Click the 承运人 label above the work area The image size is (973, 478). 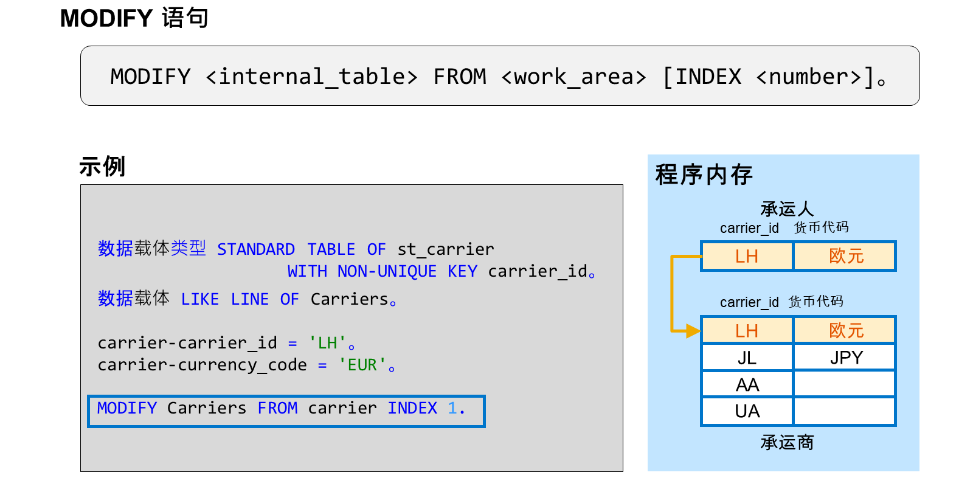(787, 209)
